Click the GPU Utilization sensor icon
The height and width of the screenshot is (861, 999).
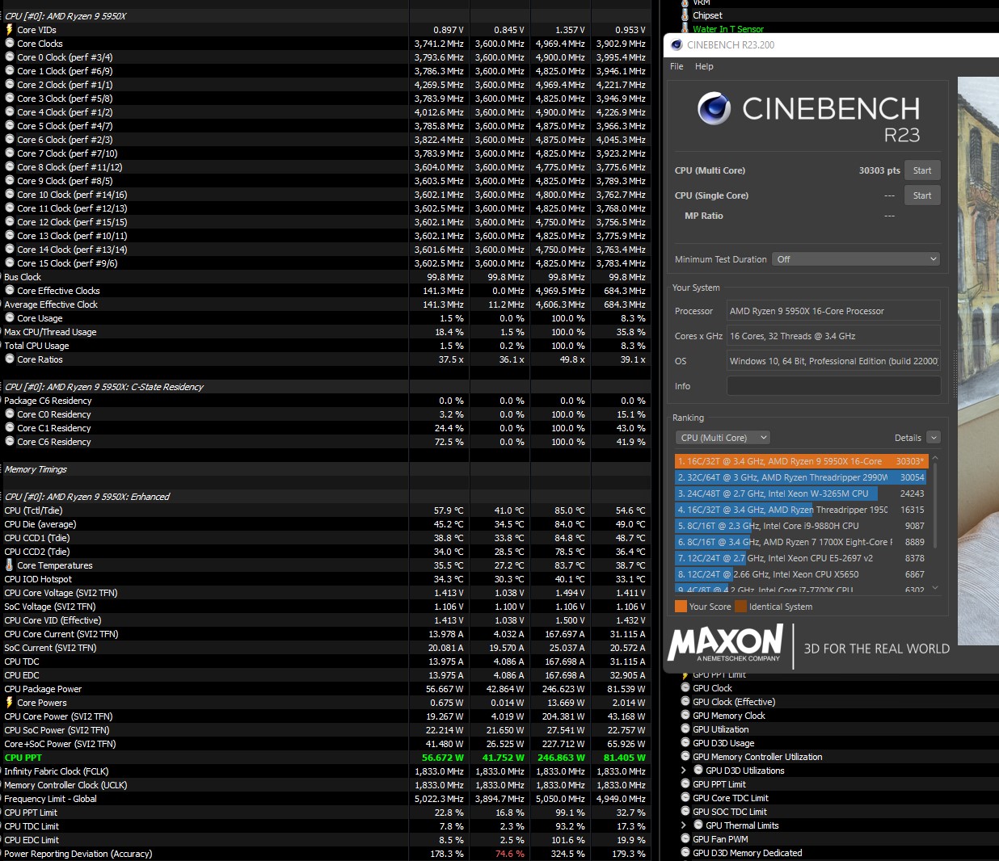point(685,729)
